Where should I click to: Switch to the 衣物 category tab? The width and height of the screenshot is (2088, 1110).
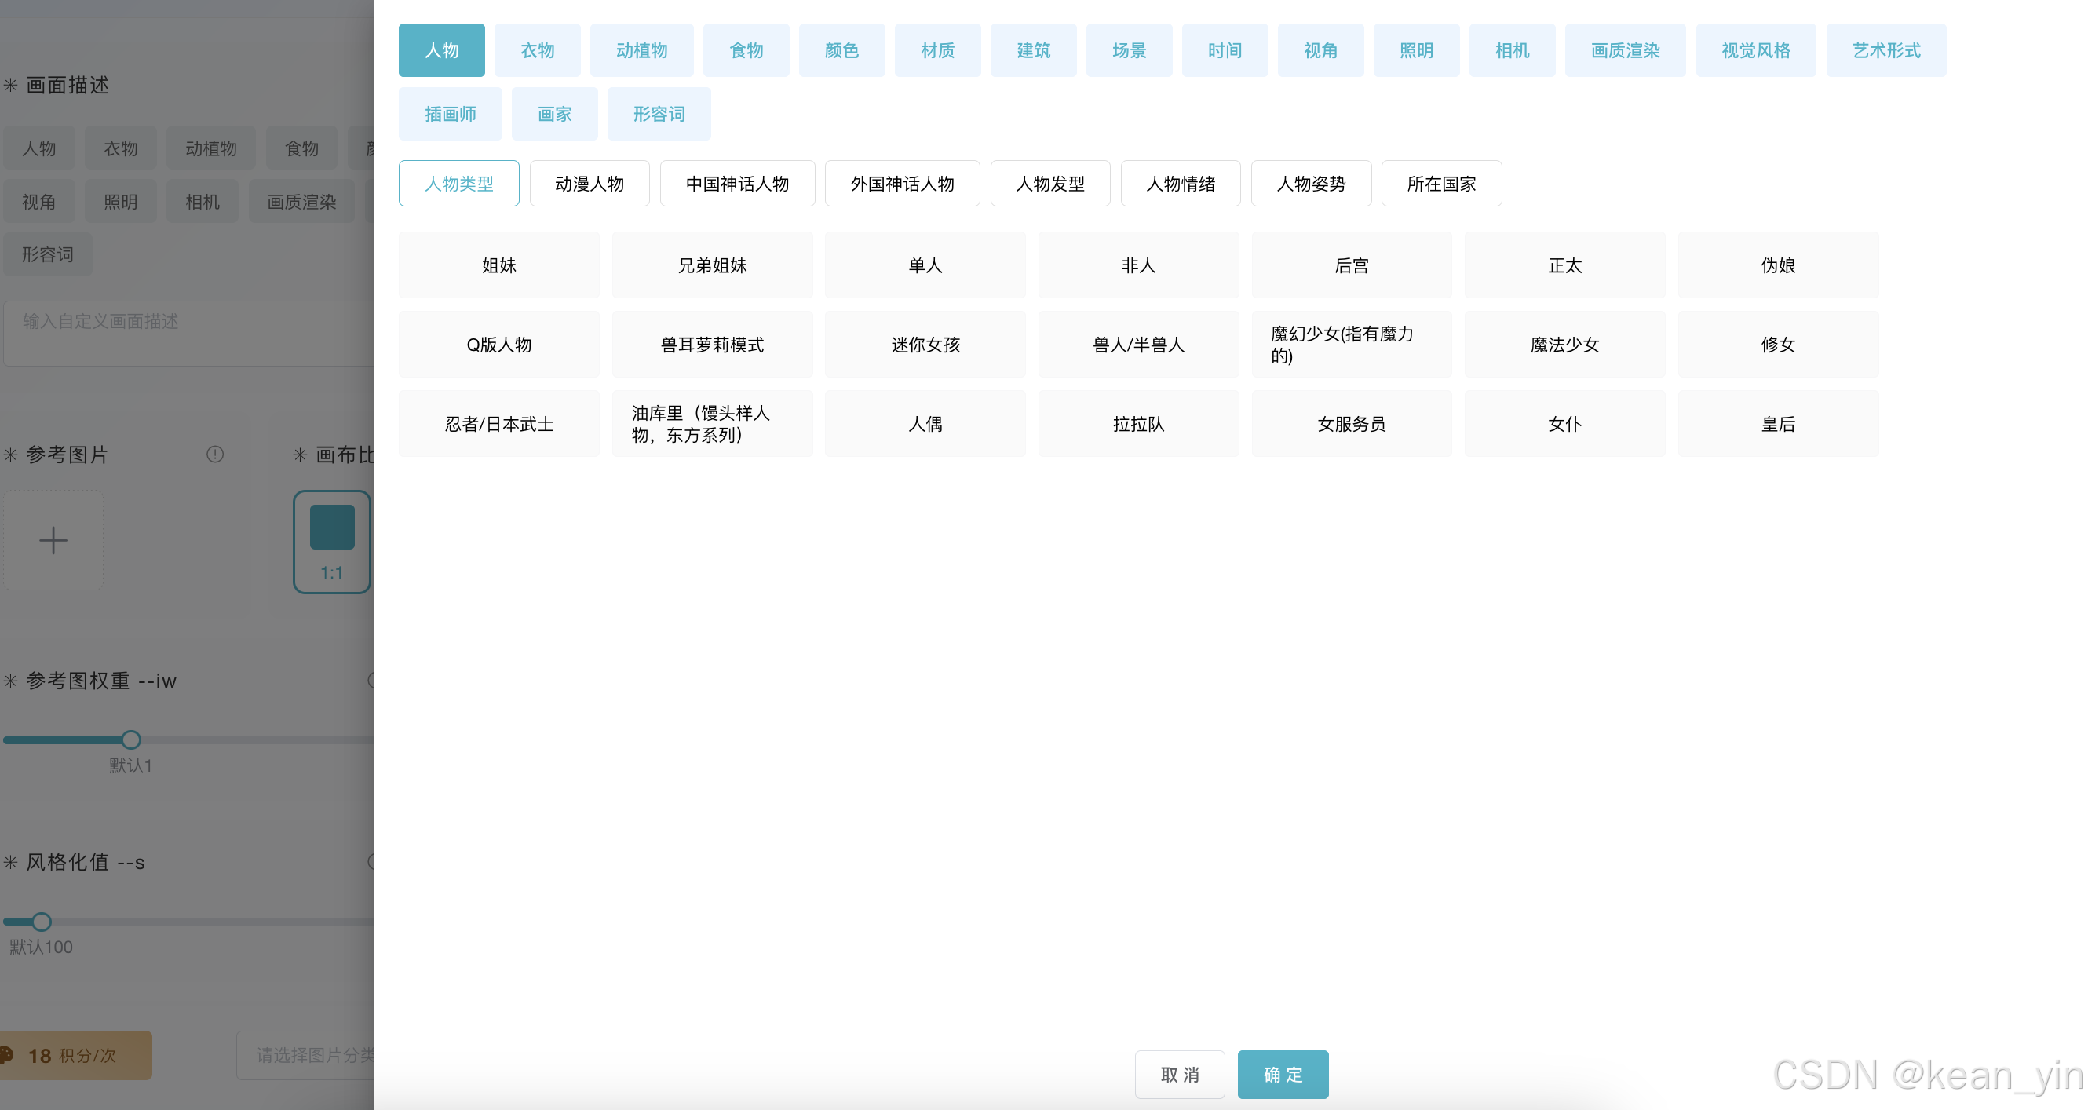(x=537, y=50)
